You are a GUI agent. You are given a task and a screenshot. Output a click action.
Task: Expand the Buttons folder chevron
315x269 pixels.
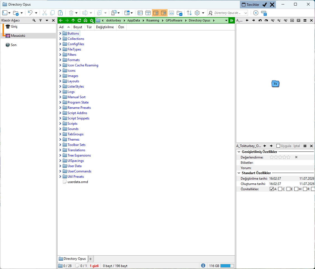60,33
